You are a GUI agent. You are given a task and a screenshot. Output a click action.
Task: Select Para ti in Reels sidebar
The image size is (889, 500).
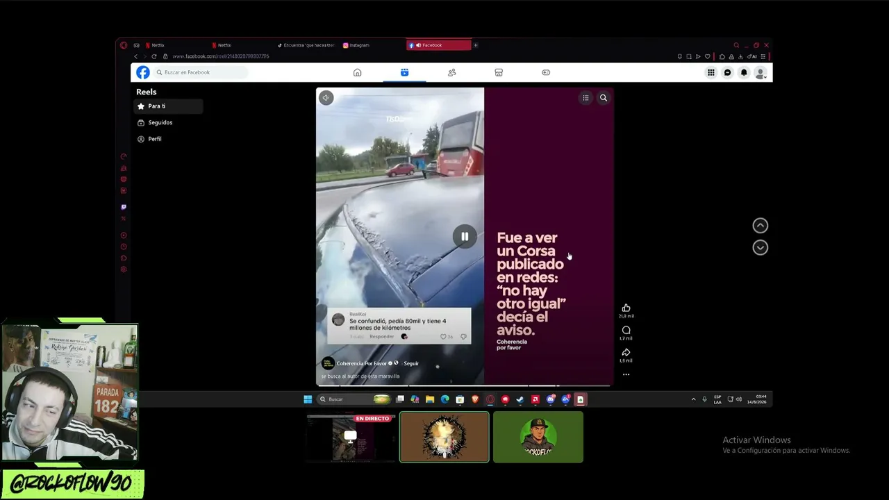[168, 106]
